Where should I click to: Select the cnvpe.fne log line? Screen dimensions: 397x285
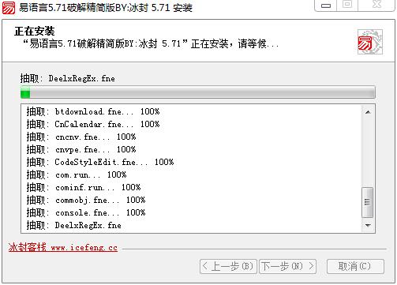pyautogui.click(x=81, y=149)
